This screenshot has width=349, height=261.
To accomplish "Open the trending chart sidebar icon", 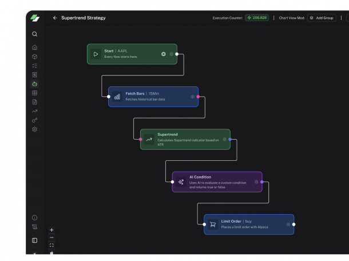I will tap(35, 111).
